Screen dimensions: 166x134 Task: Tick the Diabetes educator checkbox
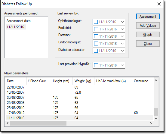coord(96,51)
